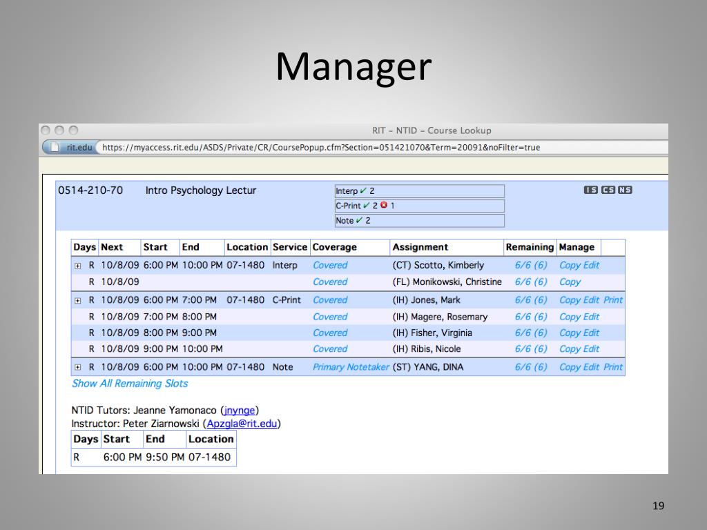Viewport: 707px width, 530px height.
Task: Open the jnynge tutor email link
Action: point(240,410)
